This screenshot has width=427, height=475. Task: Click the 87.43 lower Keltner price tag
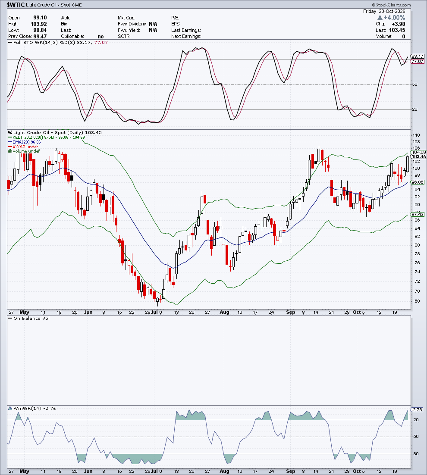pos(418,215)
